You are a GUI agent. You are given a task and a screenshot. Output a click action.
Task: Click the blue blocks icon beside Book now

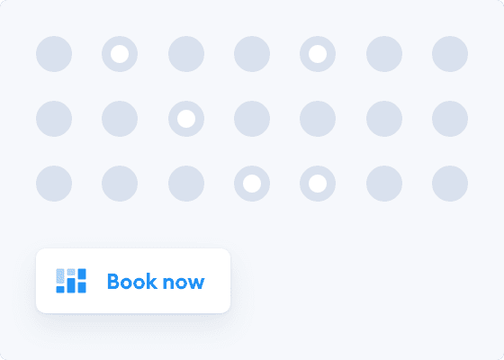(71, 281)
